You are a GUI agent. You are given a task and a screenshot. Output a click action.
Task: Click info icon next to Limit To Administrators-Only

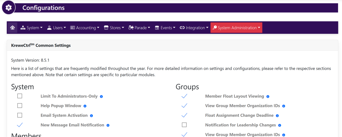(101, 97)
